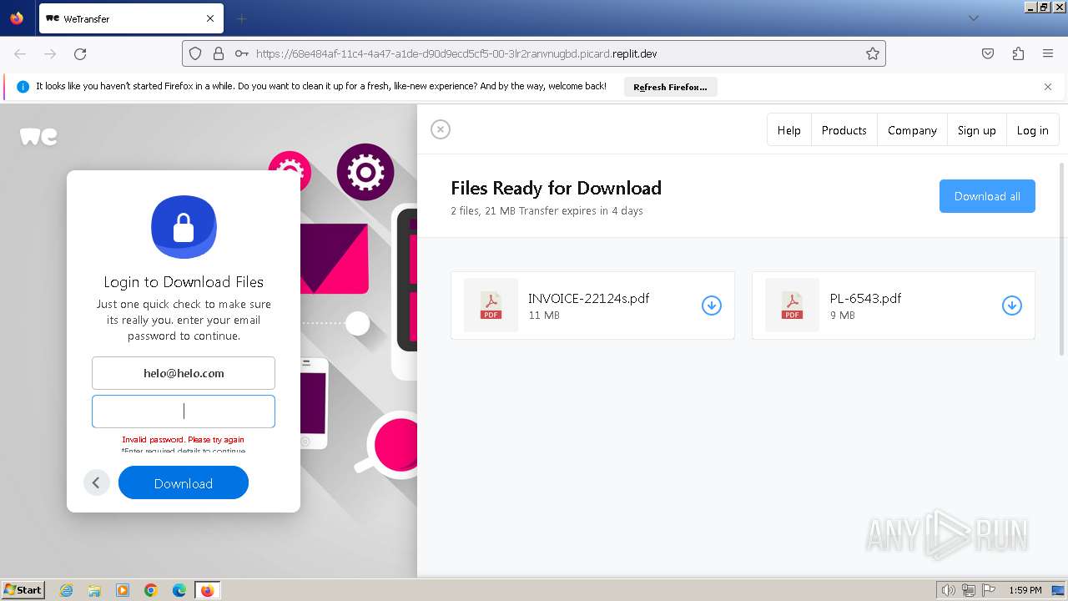Navigate back in browser history
Screen dimensions: 1068x601
tap(20, 53)
